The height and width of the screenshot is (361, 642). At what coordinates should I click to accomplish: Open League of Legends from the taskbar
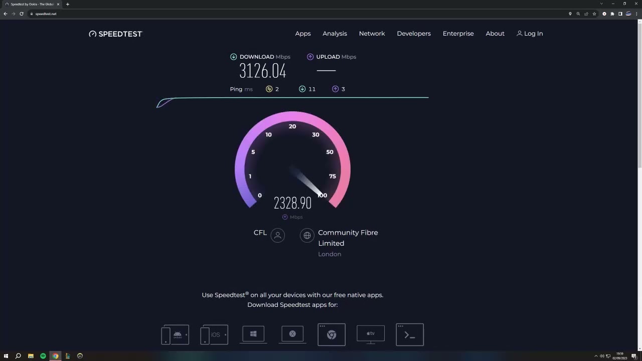[68, 356]
